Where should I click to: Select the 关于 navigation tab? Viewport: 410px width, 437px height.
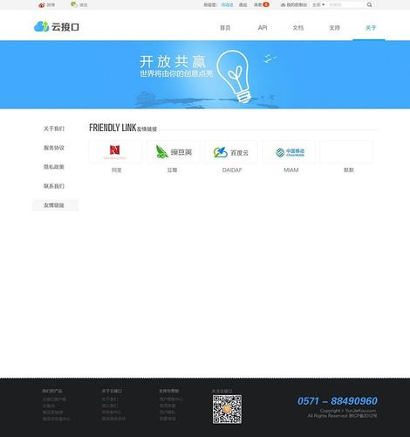[x=371, y=28]
